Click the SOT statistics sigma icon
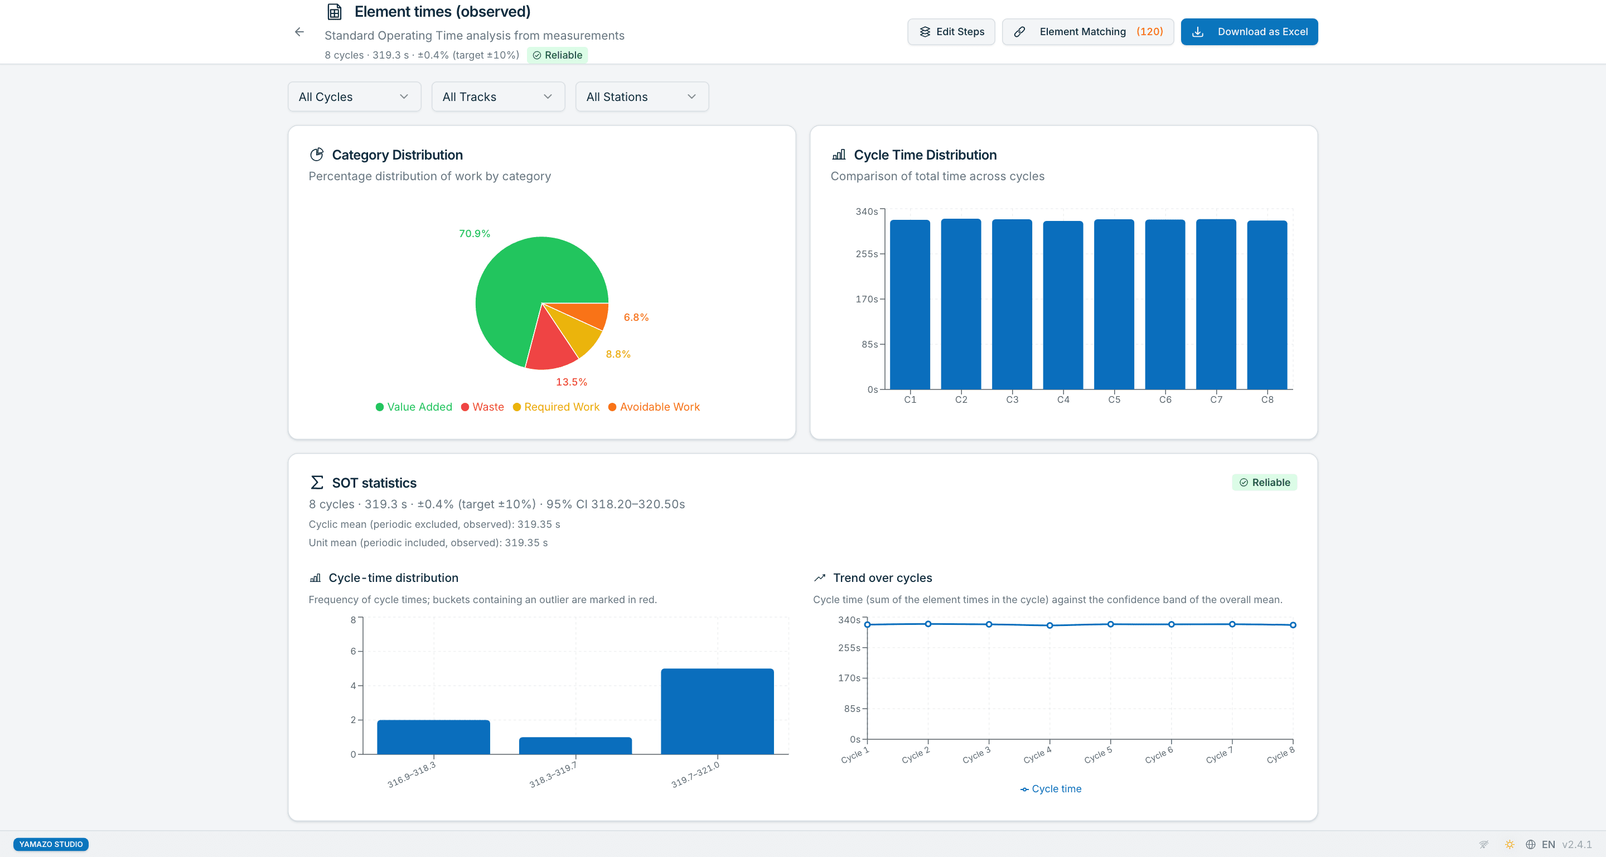1606x857 pixels. [x=317, y=482]
